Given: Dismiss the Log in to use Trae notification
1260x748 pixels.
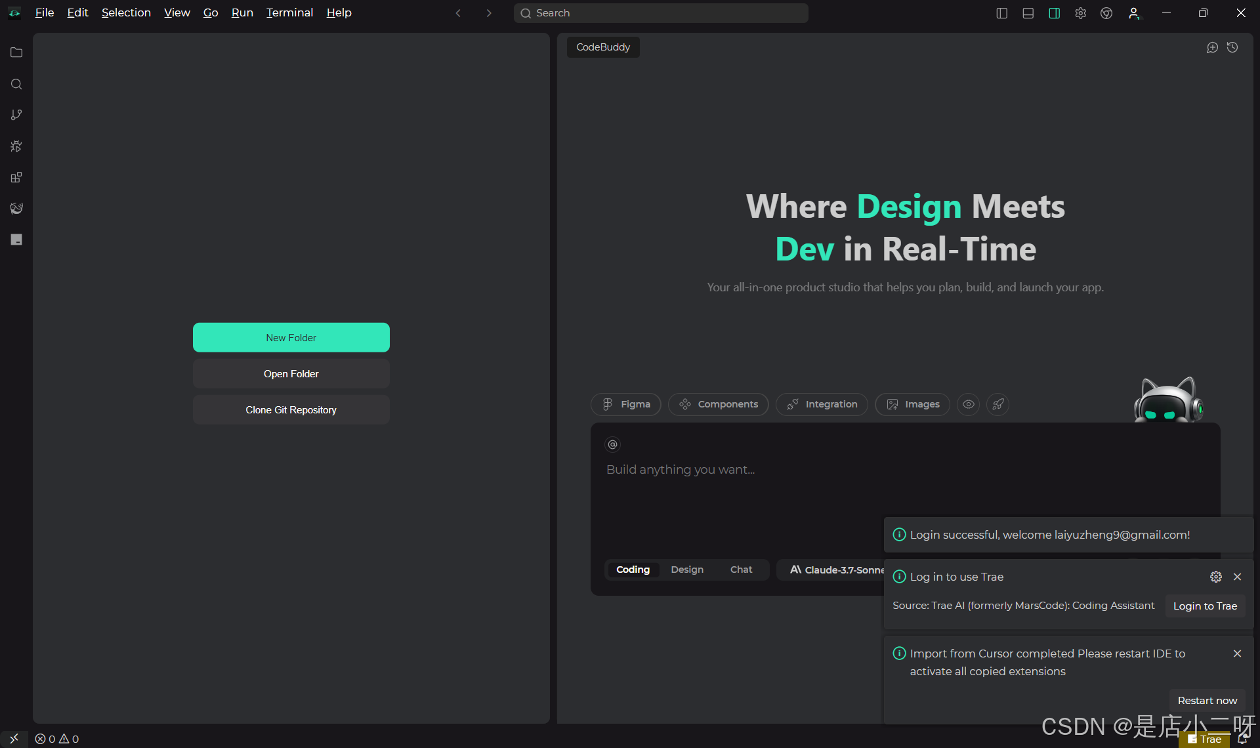Looking at the screenshot, I should pyautogui.click(x=1237, y=577).
